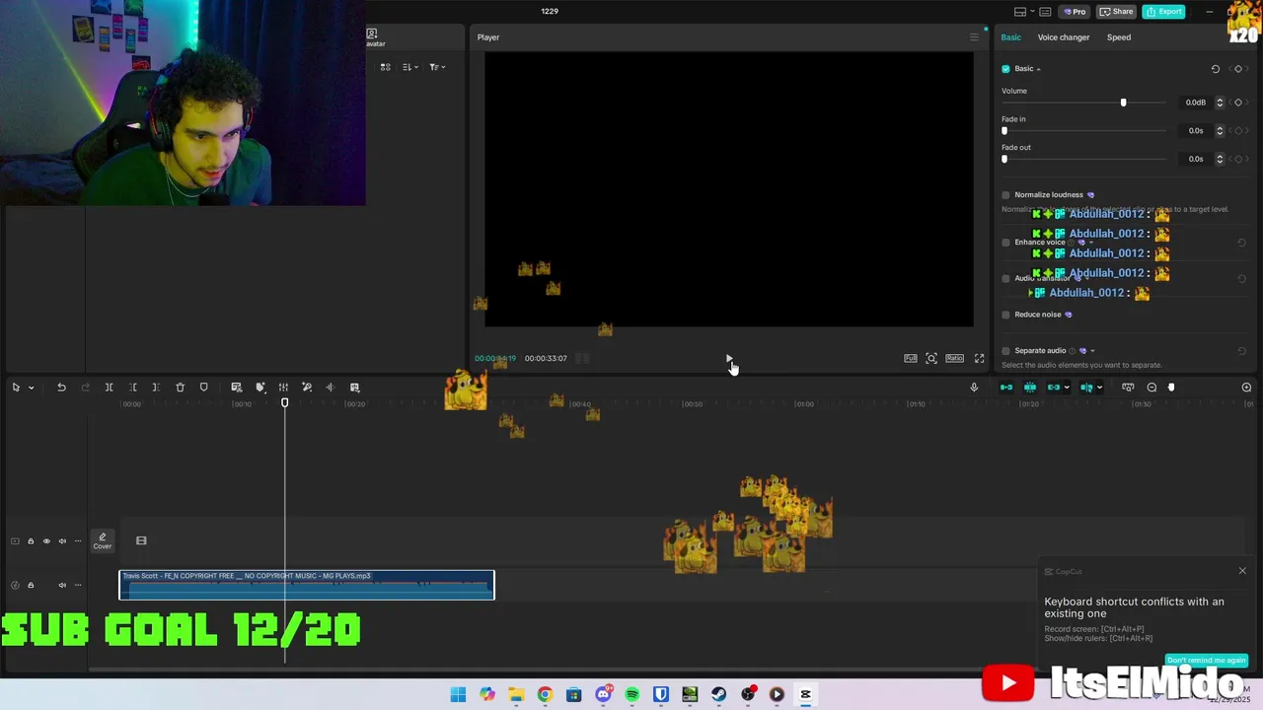Enable Enhance voice checkbox
This screenshot has height=710, width=1263.
coord(1005,243)
